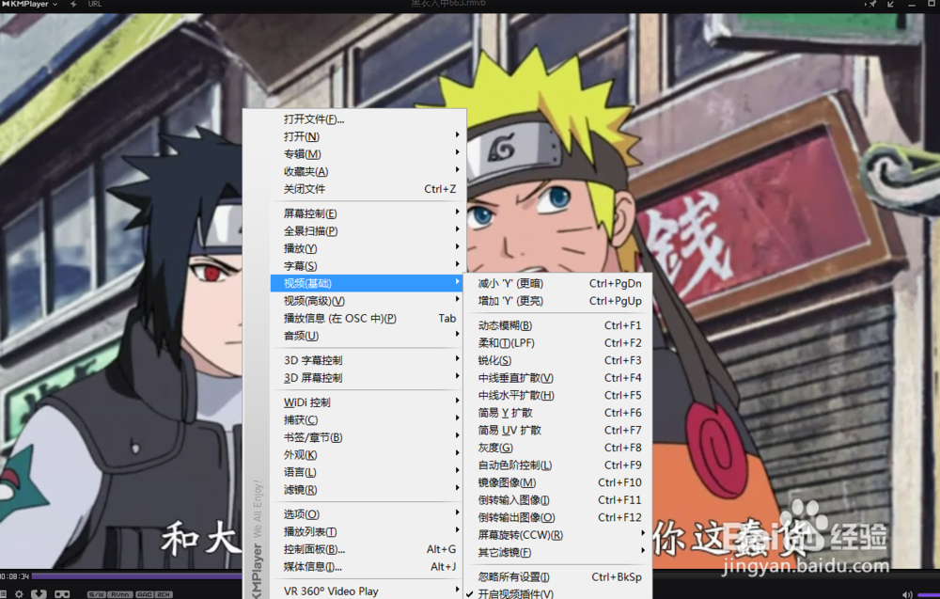Viewport: 940px width, 599px height.
Task: Select 简易 UV 扩散 in submenu
Action: (557, 430)
